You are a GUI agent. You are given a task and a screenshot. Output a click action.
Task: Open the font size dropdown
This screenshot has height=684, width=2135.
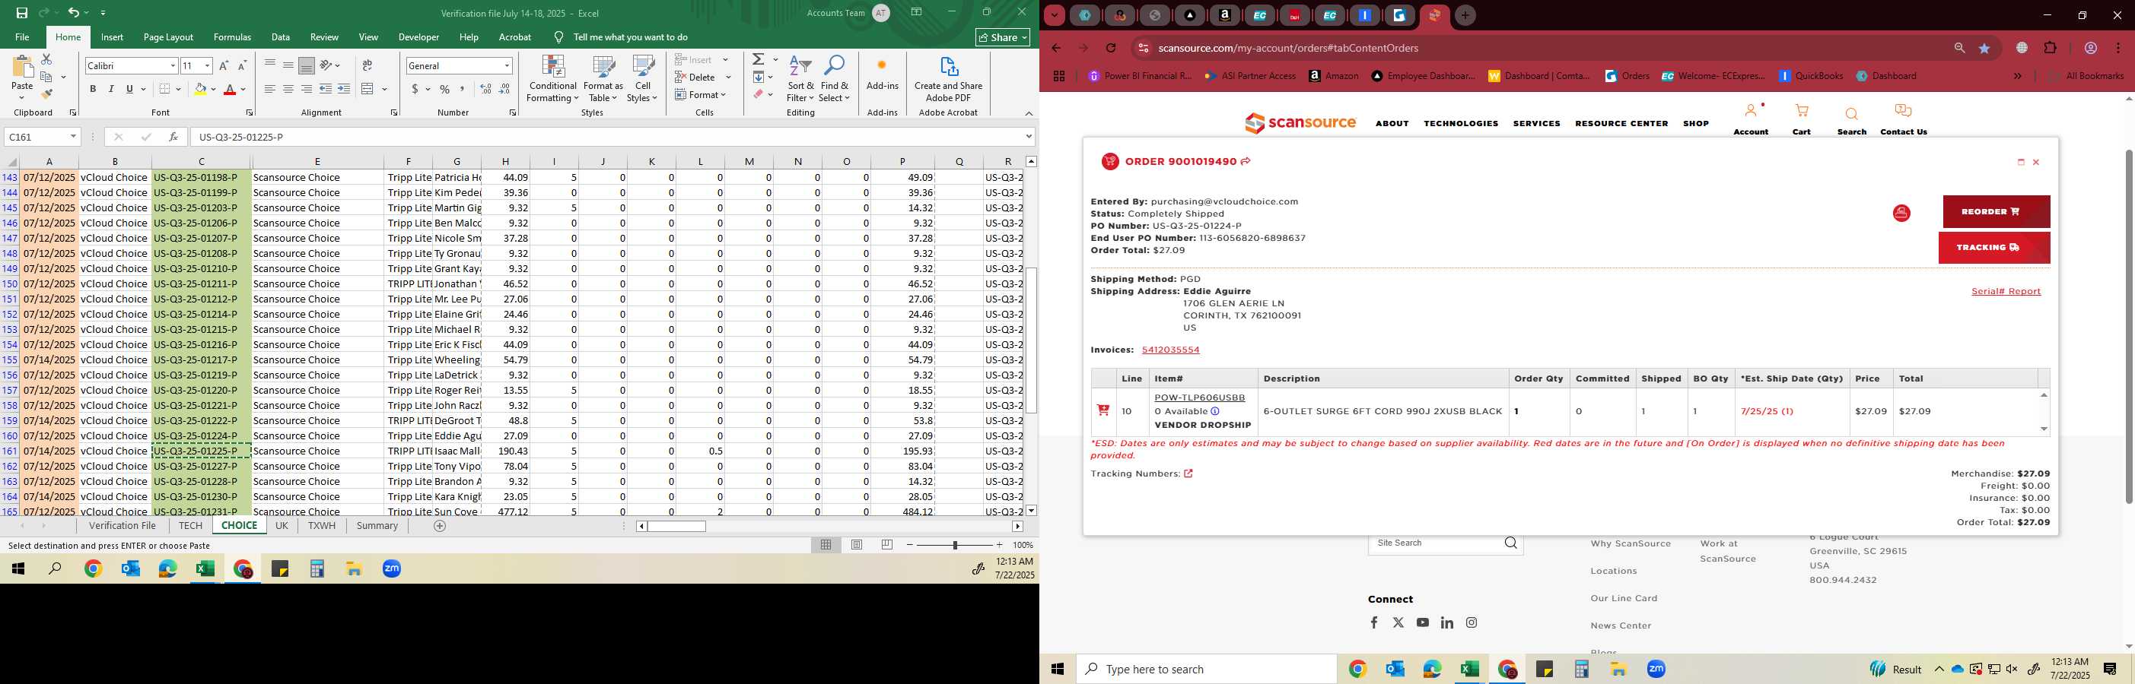tap(206, 65)
